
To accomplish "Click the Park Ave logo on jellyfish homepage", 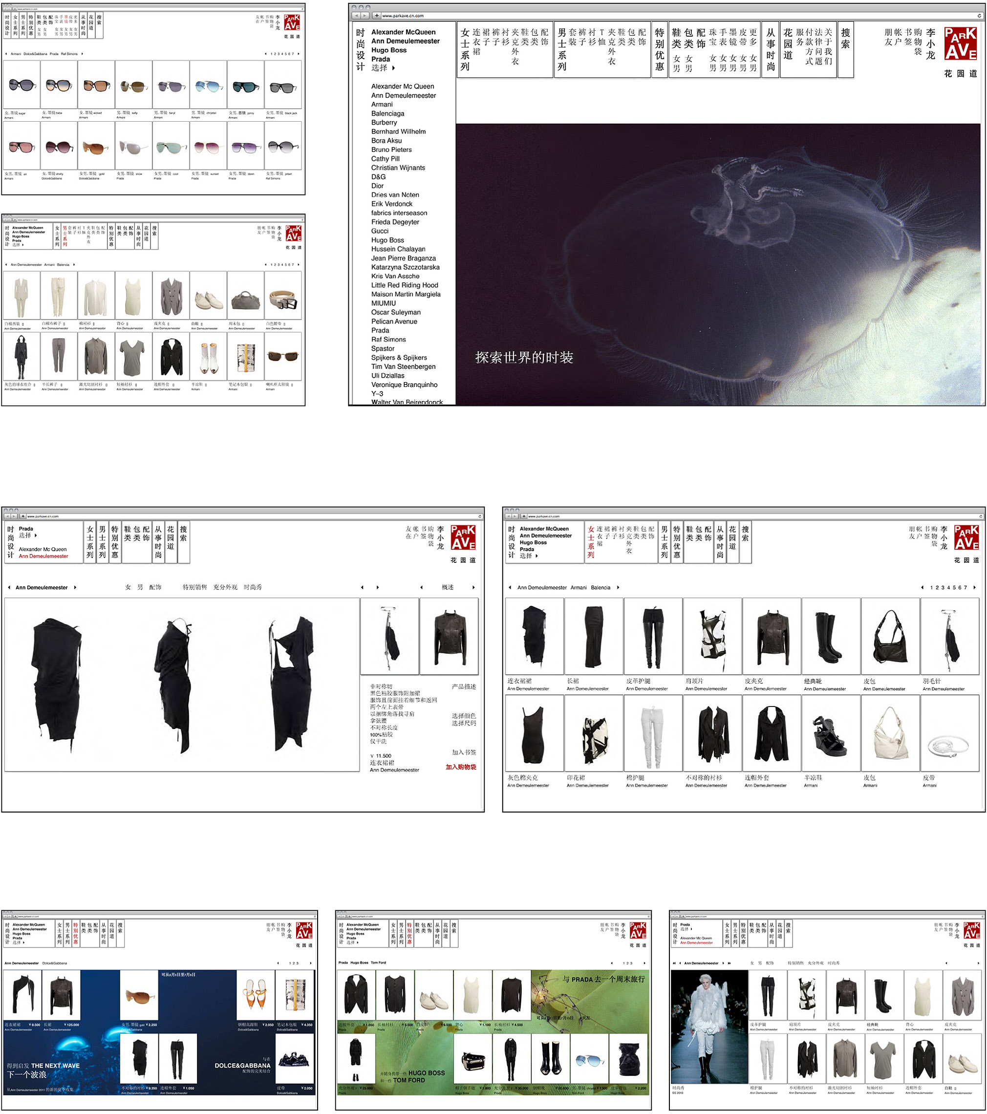I will [960, 44].
